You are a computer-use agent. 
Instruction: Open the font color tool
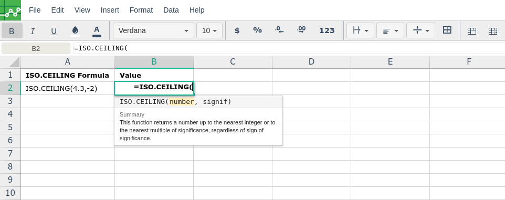tap(97, 30)
